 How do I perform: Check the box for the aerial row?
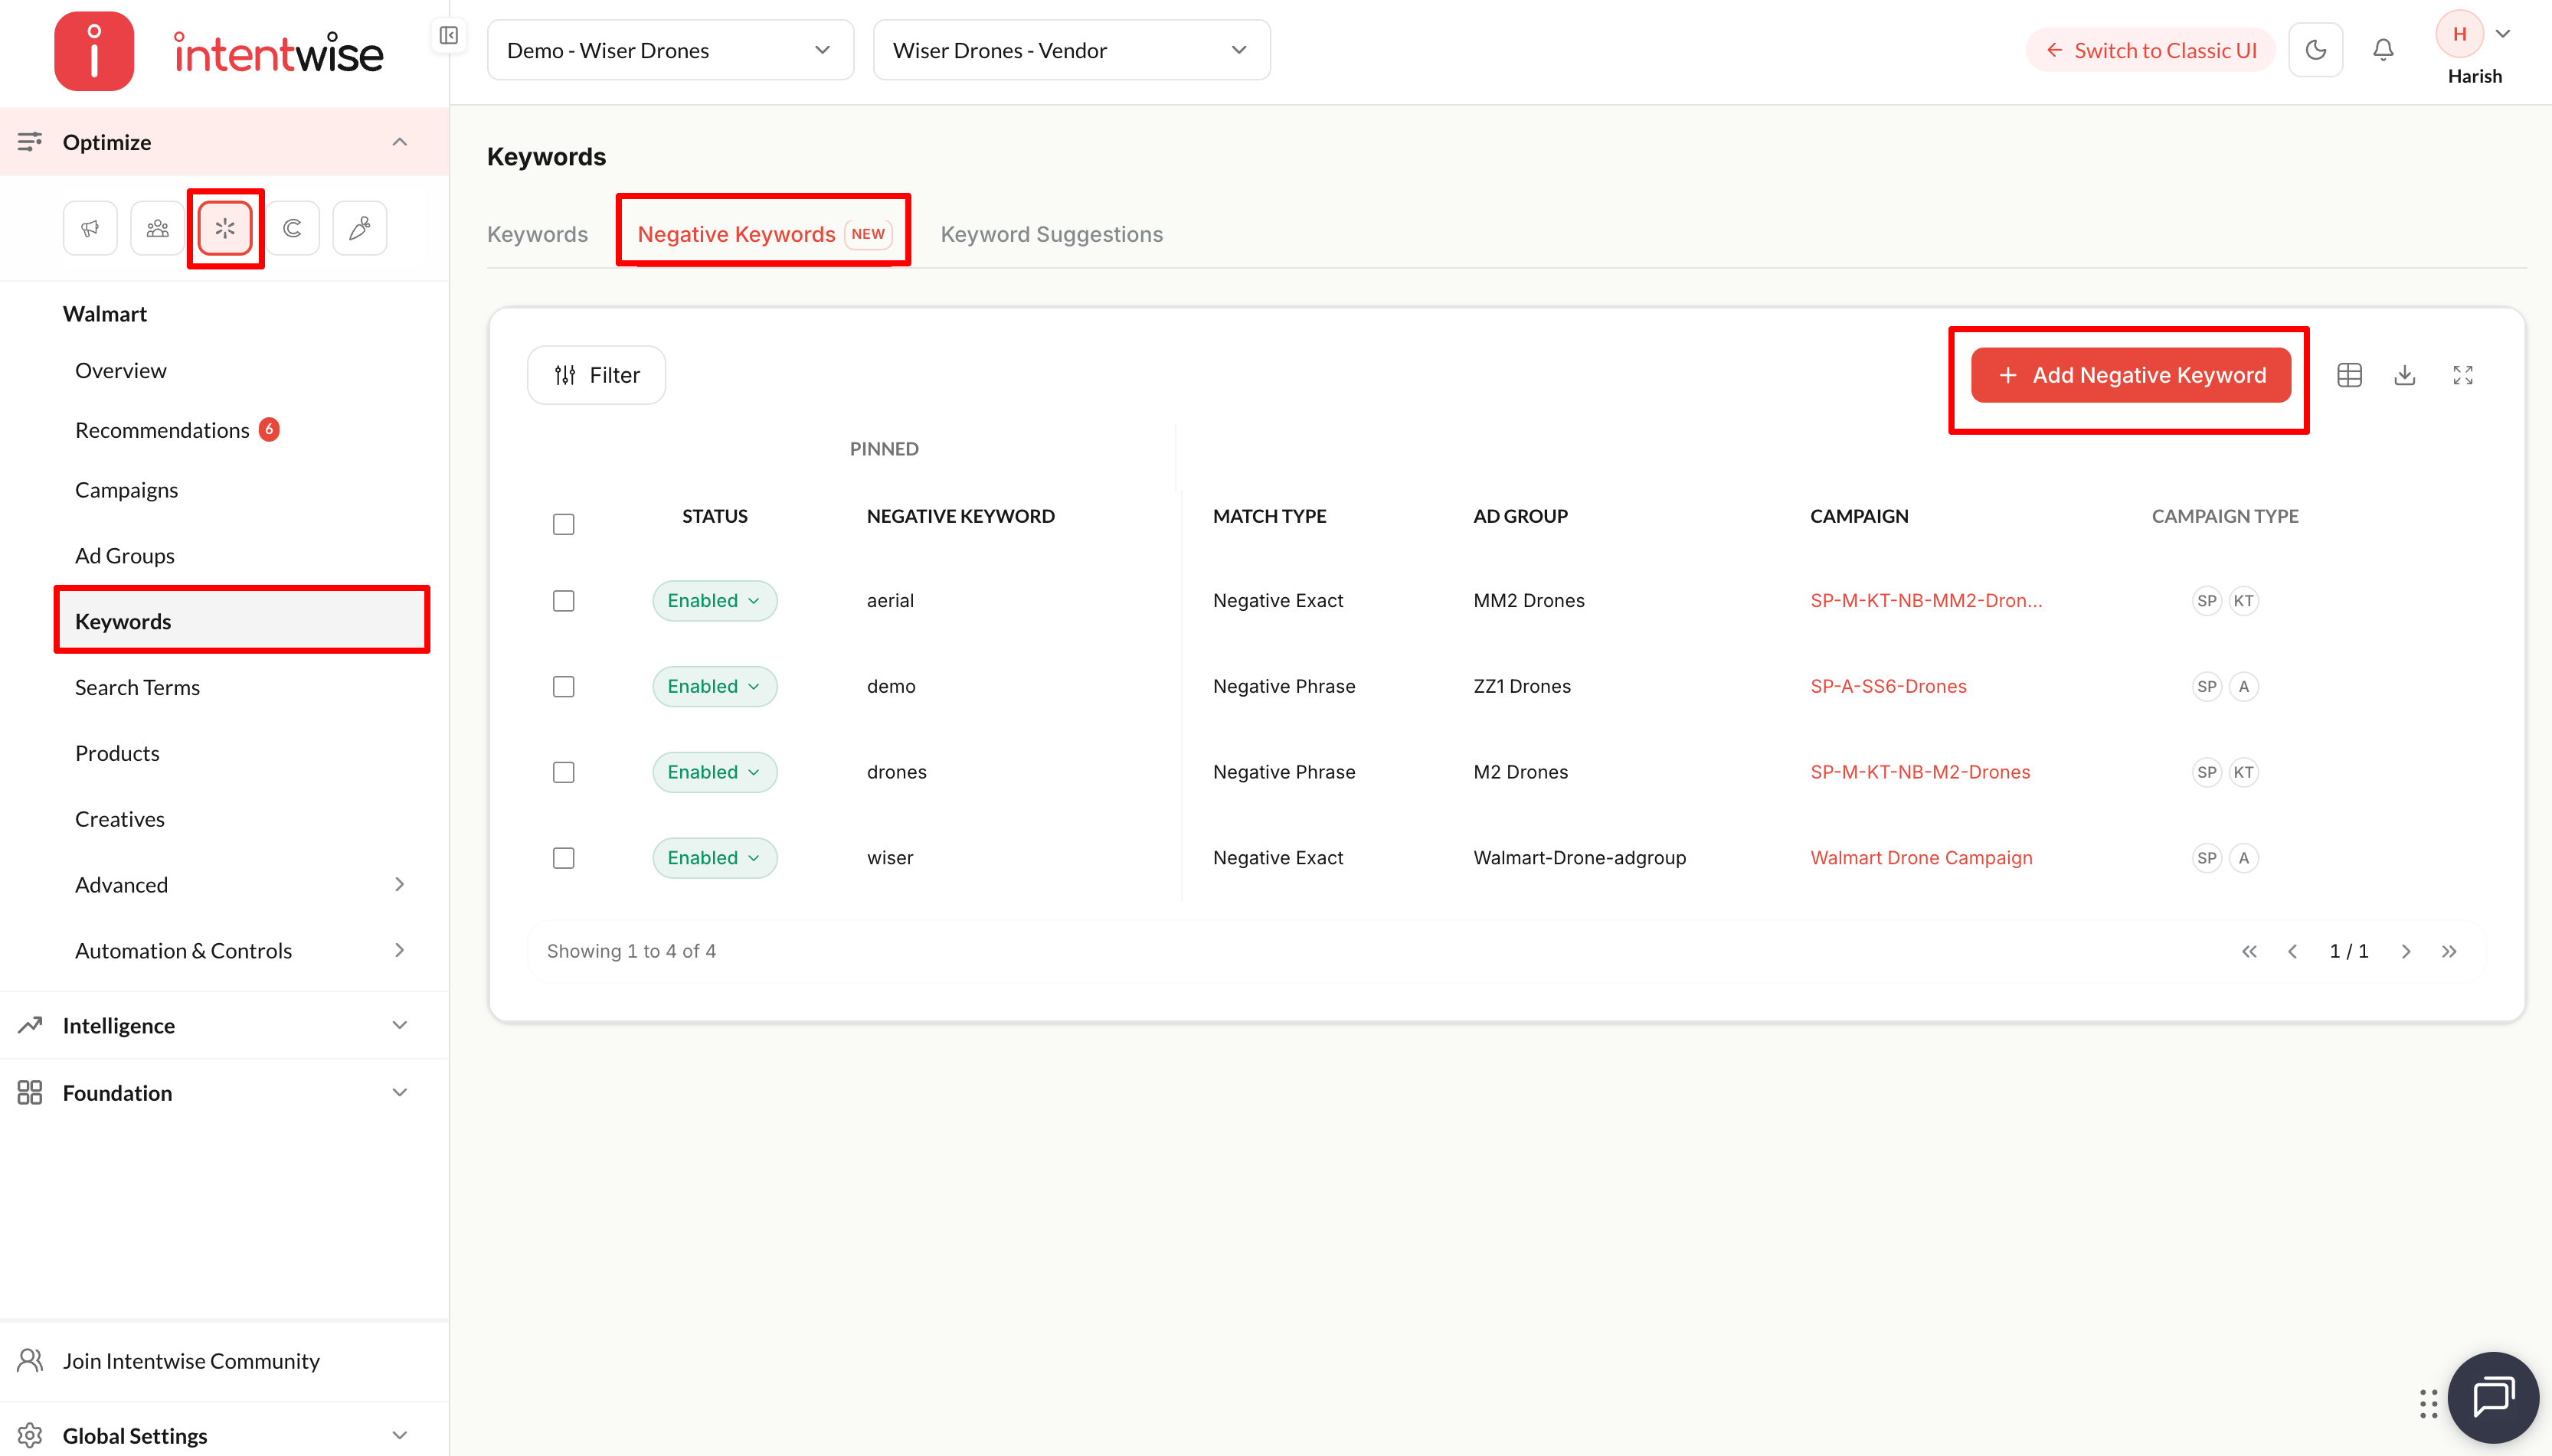[563, 601]
